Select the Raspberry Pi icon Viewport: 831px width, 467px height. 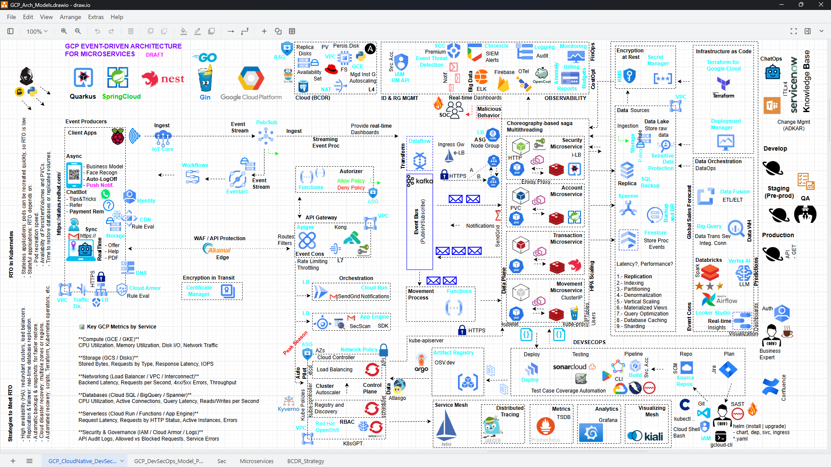[118, 136]
